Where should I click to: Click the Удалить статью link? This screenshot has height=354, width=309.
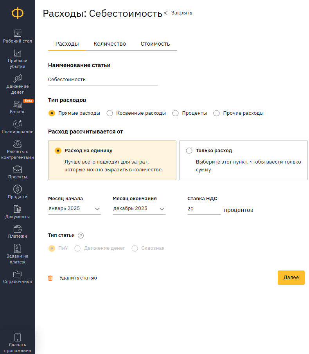tap(78, 278)
